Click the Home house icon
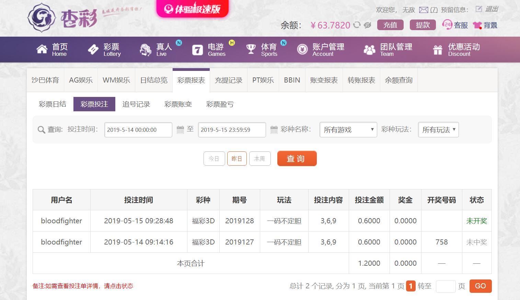 pyautogui.click(x=42, y=49)
